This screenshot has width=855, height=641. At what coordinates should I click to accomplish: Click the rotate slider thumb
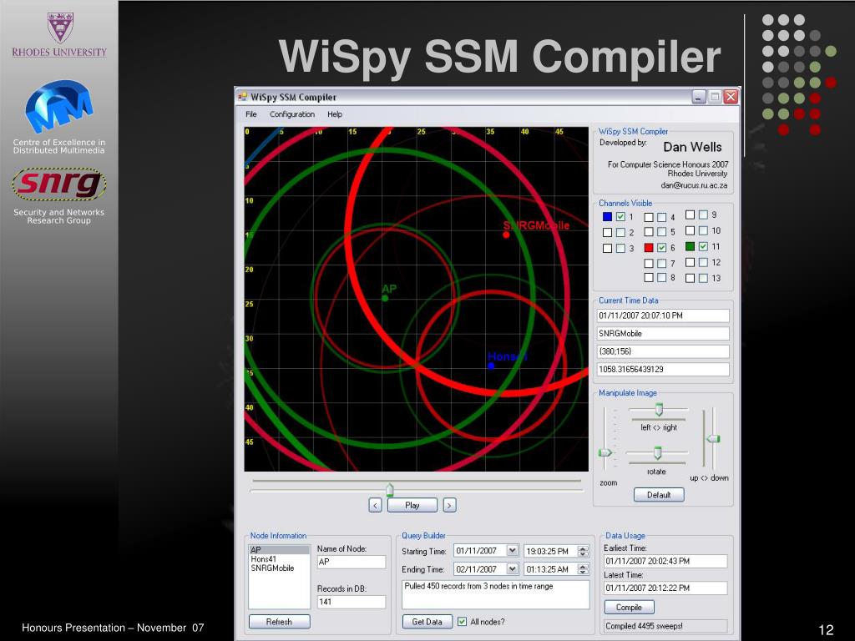tap(658, 452)
